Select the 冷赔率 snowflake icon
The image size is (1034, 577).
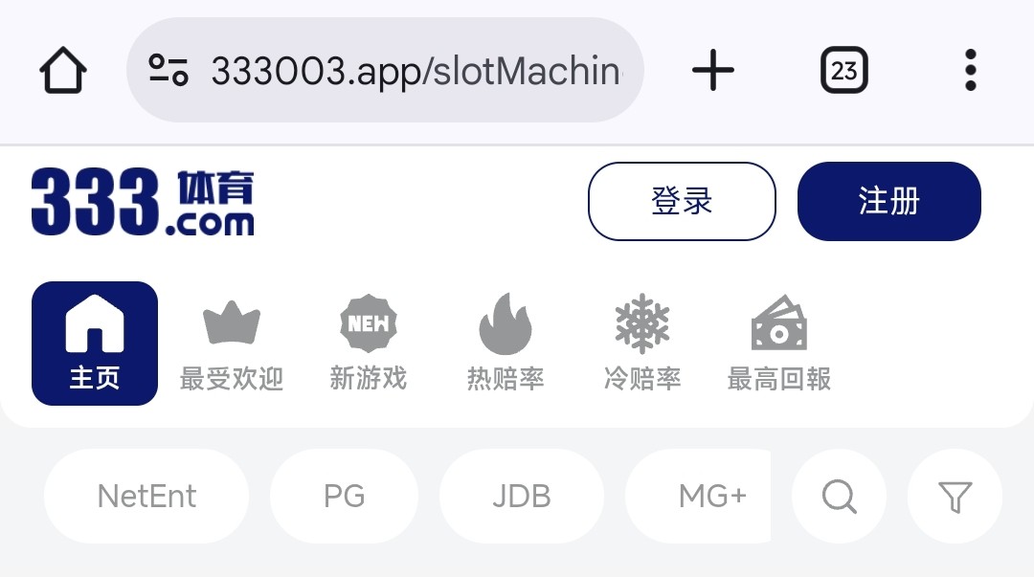[x=642, y=323]
